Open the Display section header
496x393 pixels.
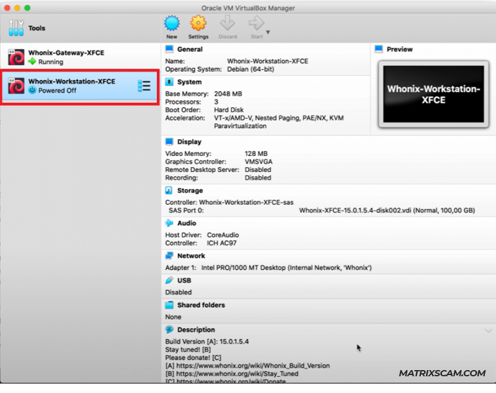coord(189,142)
